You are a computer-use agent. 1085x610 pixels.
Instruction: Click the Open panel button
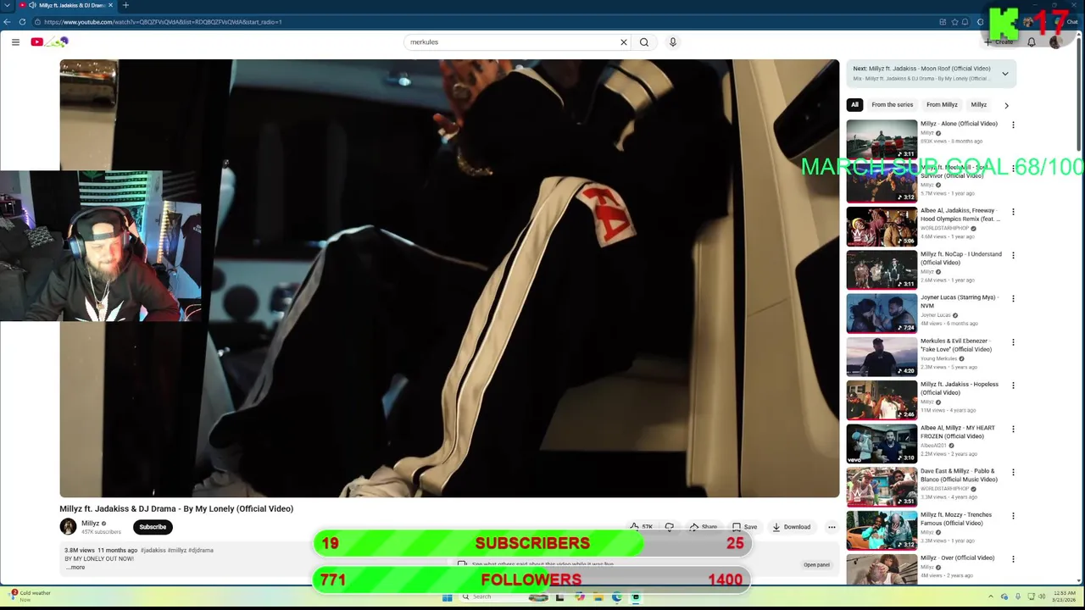pyautogui.click(x=816, y=564)
